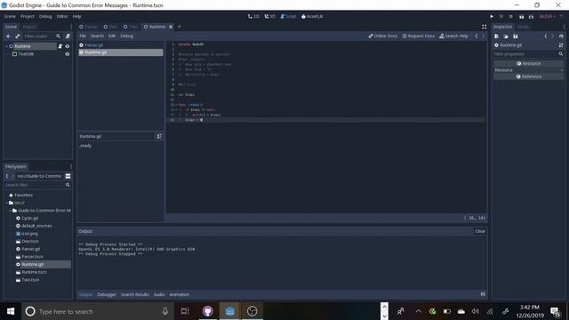Open script editor Search menu
Viewport: 569px width, 320px height.
coord(97,36)
